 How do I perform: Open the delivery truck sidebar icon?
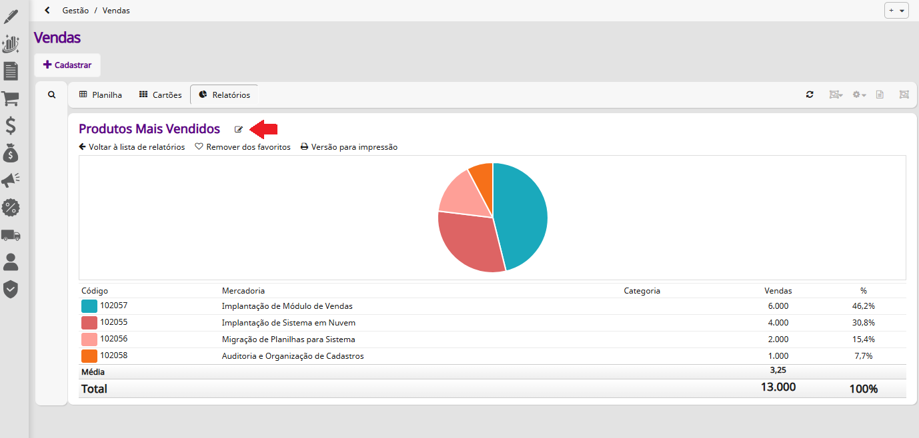pos(10,235)
